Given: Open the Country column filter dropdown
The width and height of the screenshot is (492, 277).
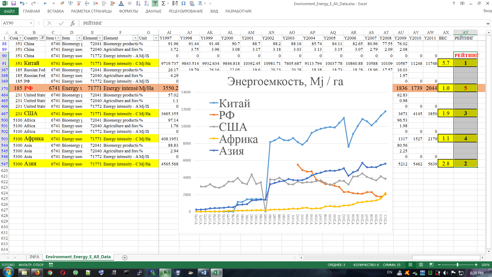Looking at the screenshot, I should pyautogui.click(x=42, y=38).
